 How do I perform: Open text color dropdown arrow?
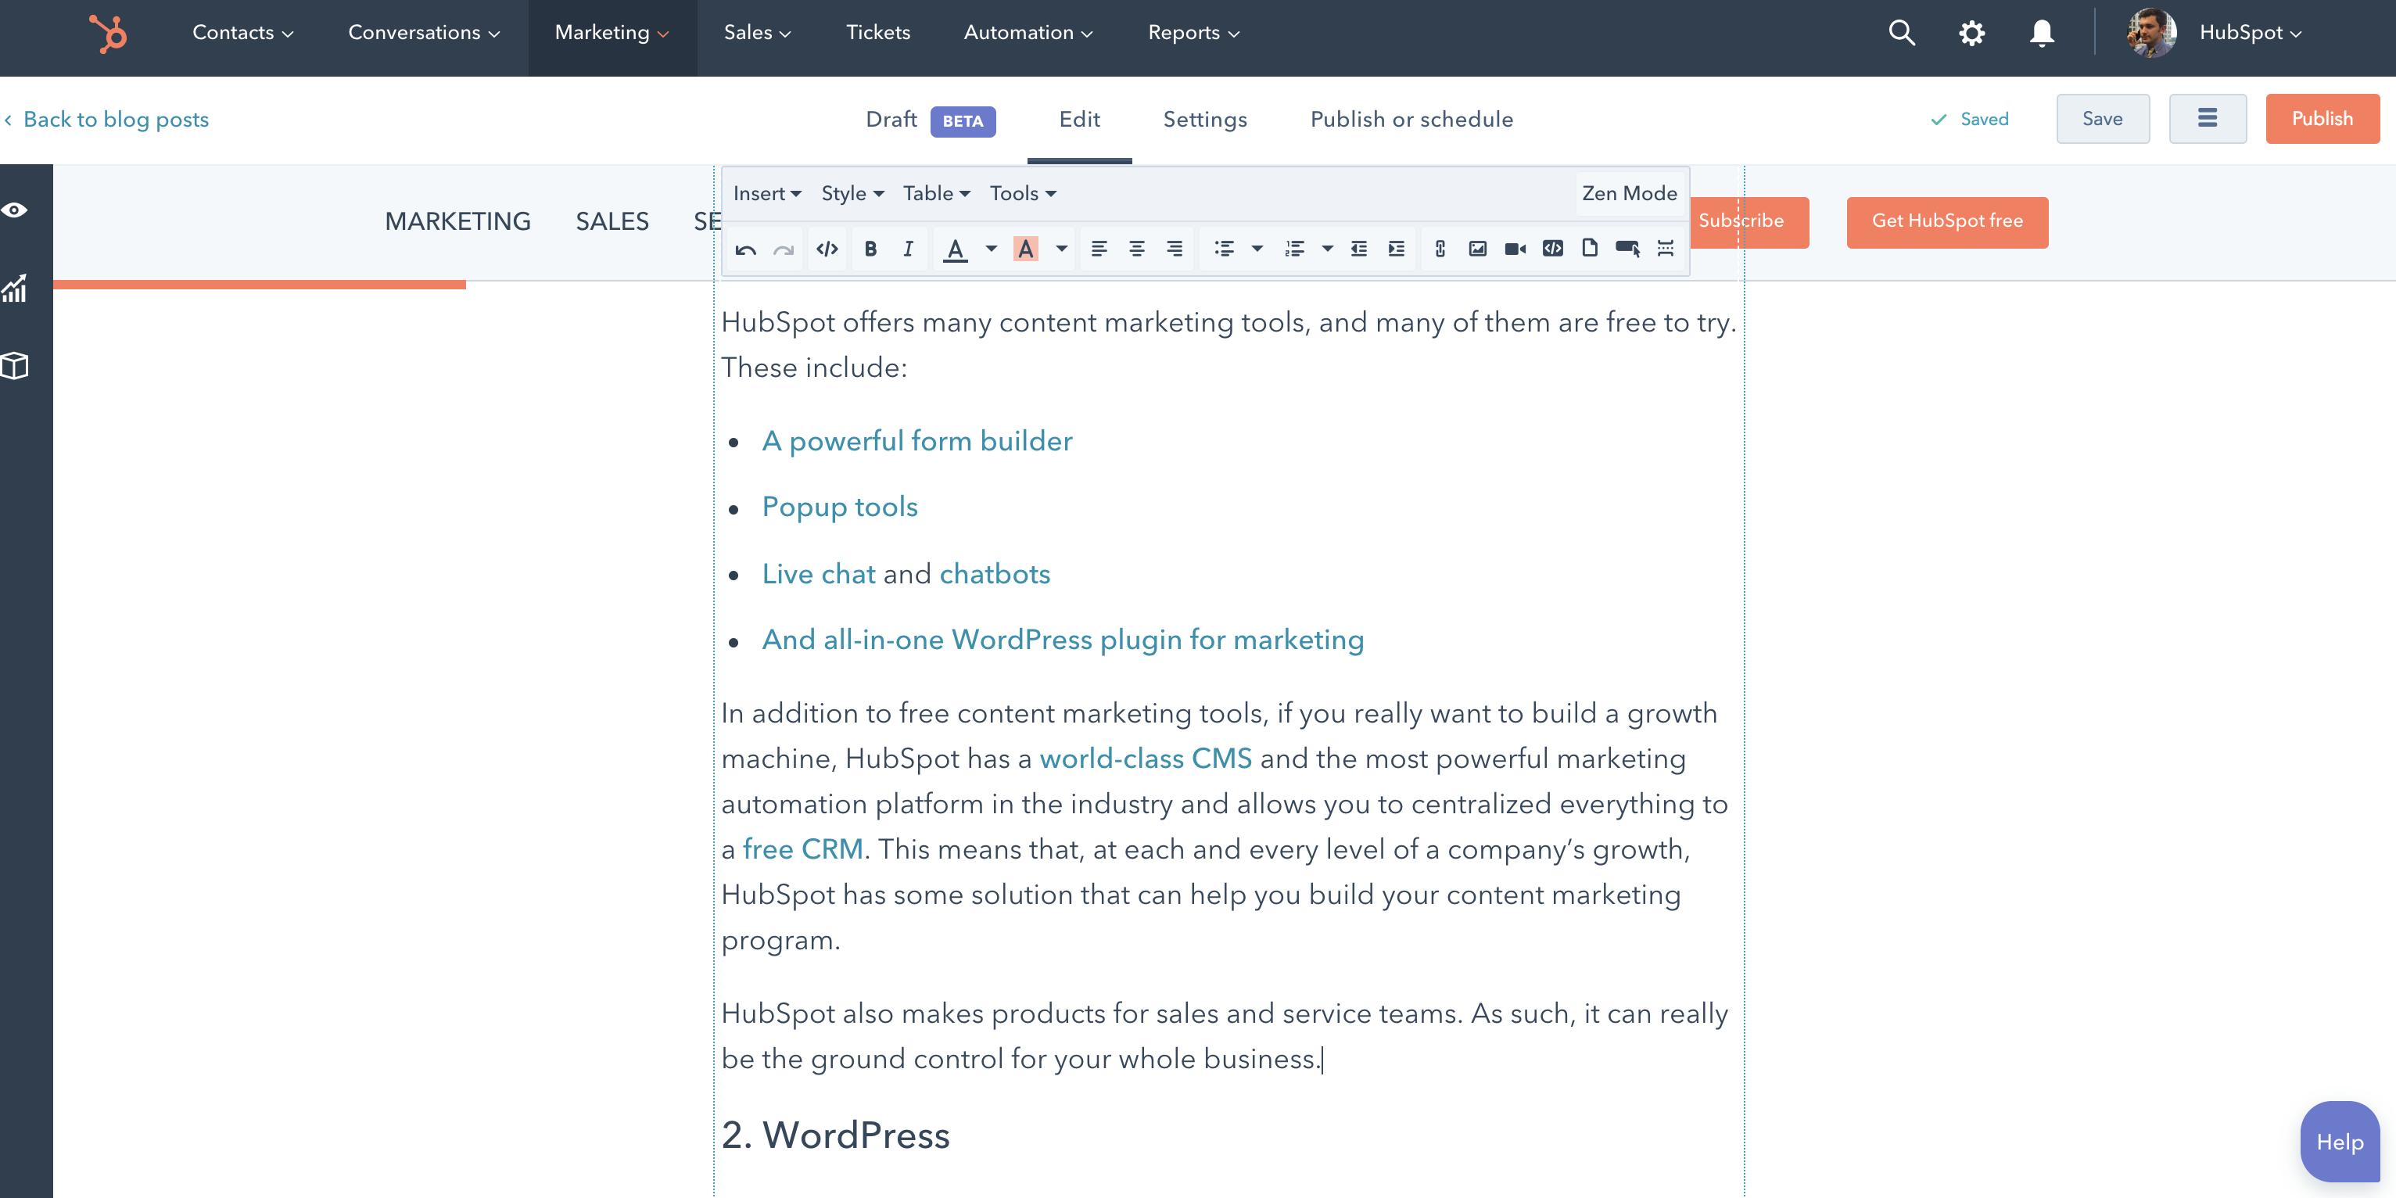991,249
